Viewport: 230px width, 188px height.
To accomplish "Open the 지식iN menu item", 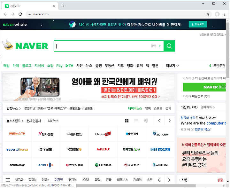I will click(x=39, y=66).
